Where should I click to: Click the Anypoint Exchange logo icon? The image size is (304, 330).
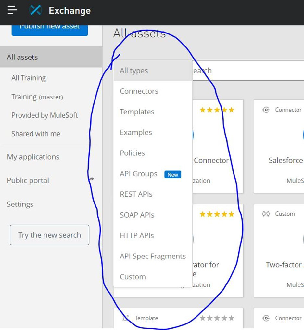(35, 10)
